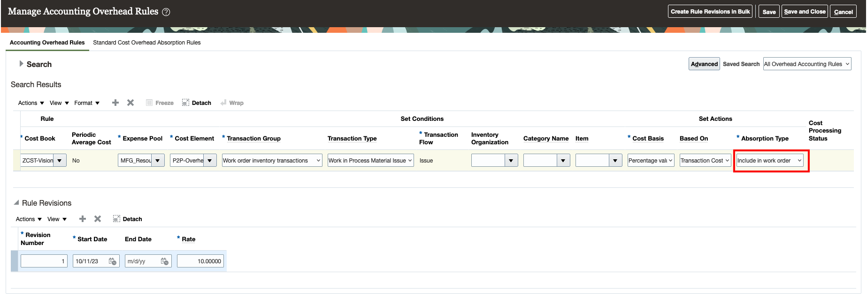867x297 pixels.
Task: Click the Cost Element field P2P-Overhe
Action: (x=187, y=161)
